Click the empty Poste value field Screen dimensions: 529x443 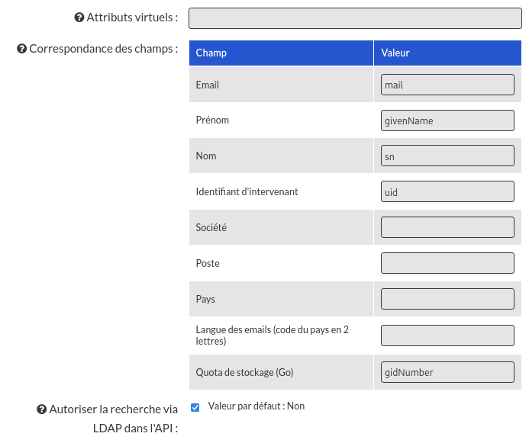pyautogui.click(x=447, y=263)
